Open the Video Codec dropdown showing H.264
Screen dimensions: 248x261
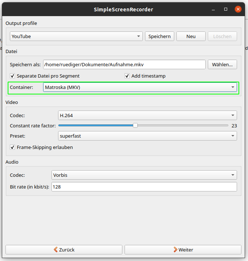148,115
